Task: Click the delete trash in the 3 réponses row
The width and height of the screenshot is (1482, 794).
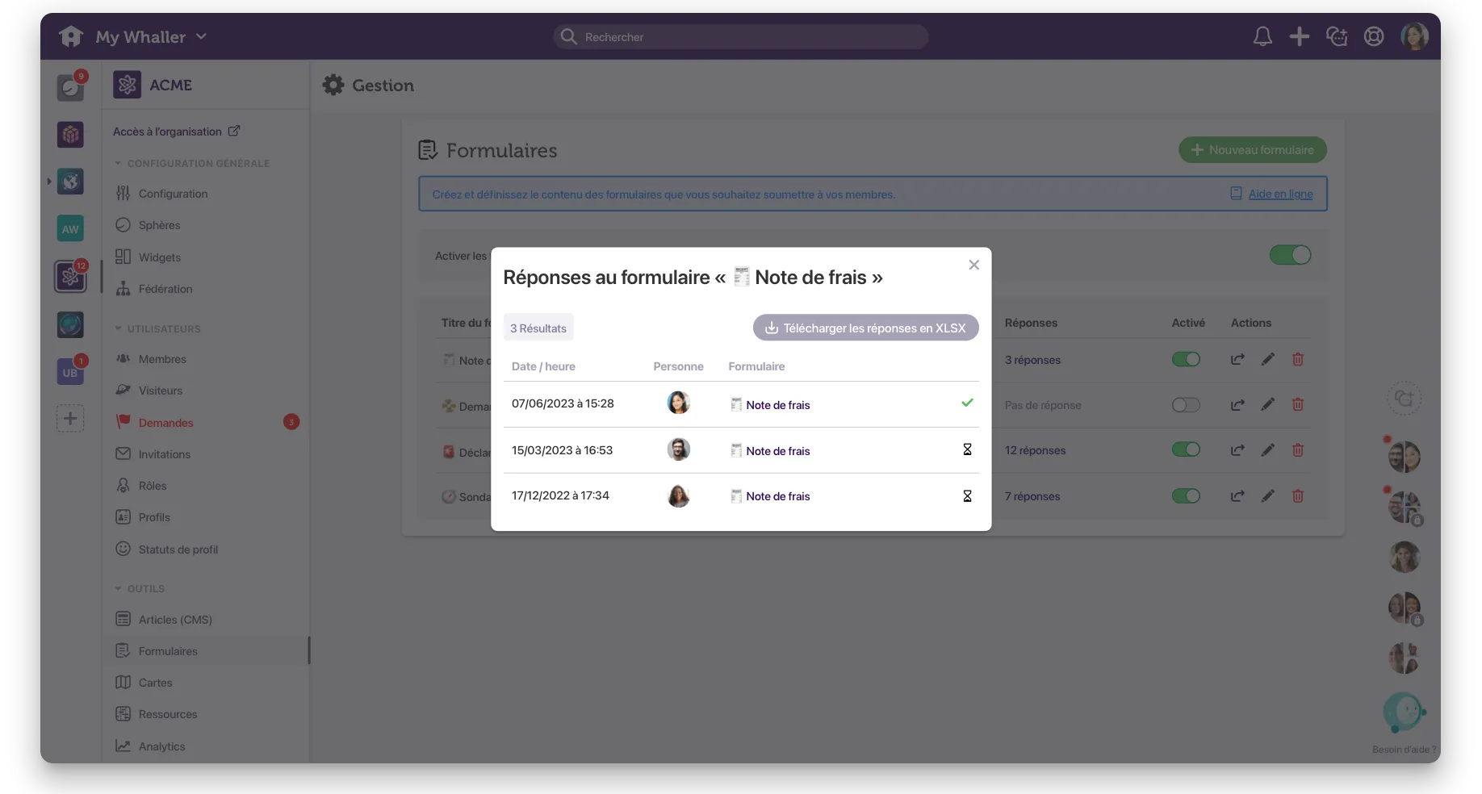Action: coord(1298,359)
